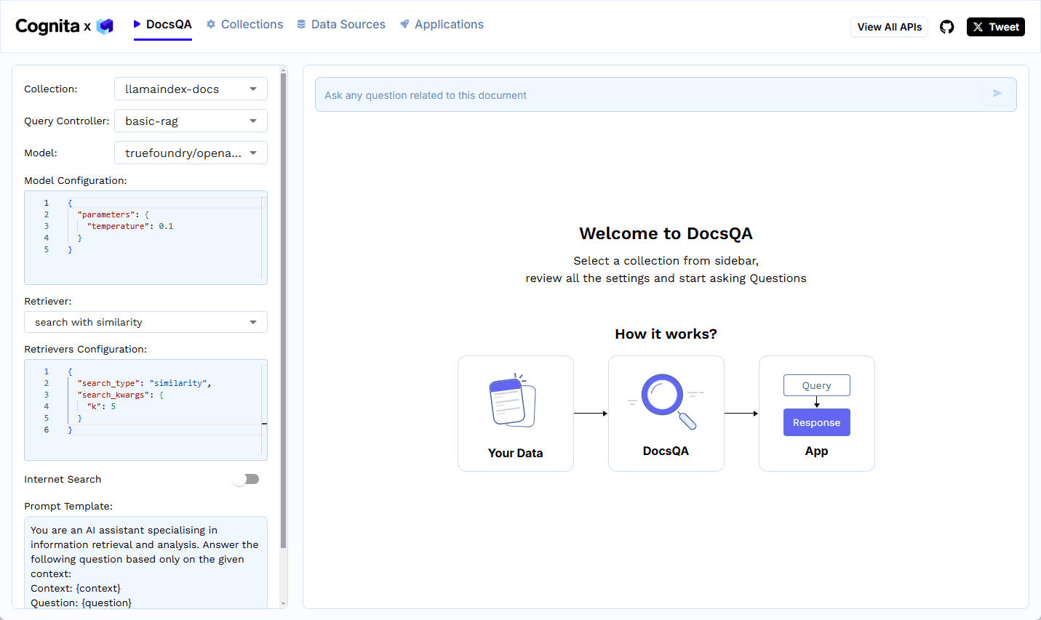Click the sidebar vertical scrollbar thumb
1041x620 pixels.
(x=284, y=311)
